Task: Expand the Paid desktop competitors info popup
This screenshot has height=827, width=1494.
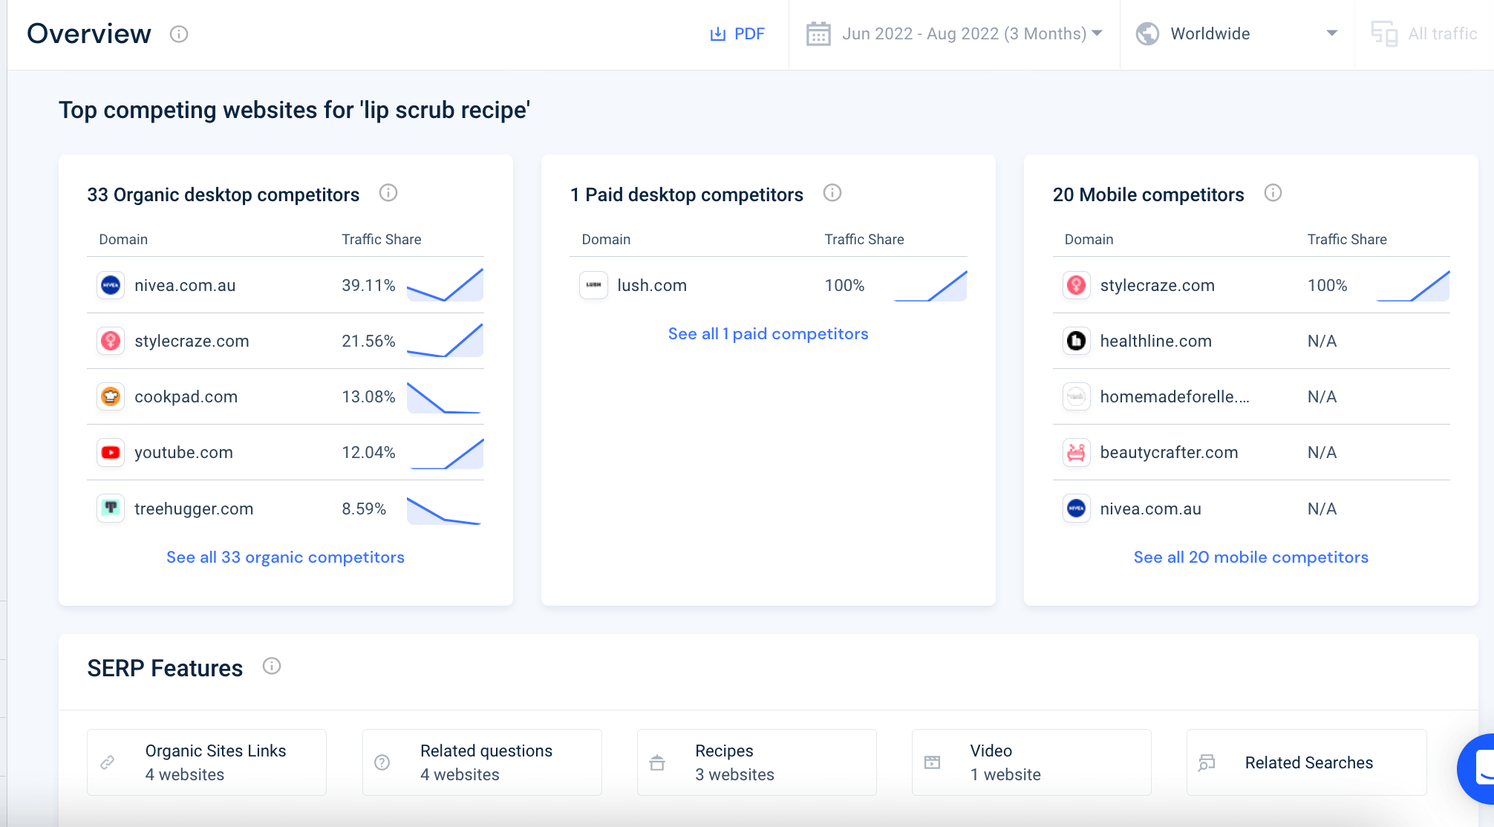Action: point(832,193)
